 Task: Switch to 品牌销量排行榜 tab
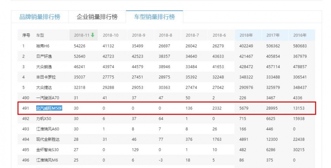point(40,17)
